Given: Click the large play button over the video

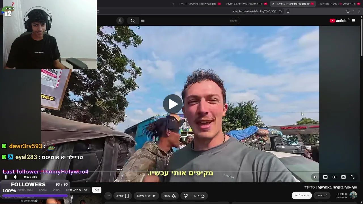Looking at the screenshot, I should pyautogui.click(x=173, y=104).
